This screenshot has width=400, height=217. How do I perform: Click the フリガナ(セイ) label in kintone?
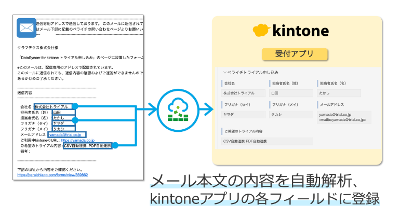point(237,104)
